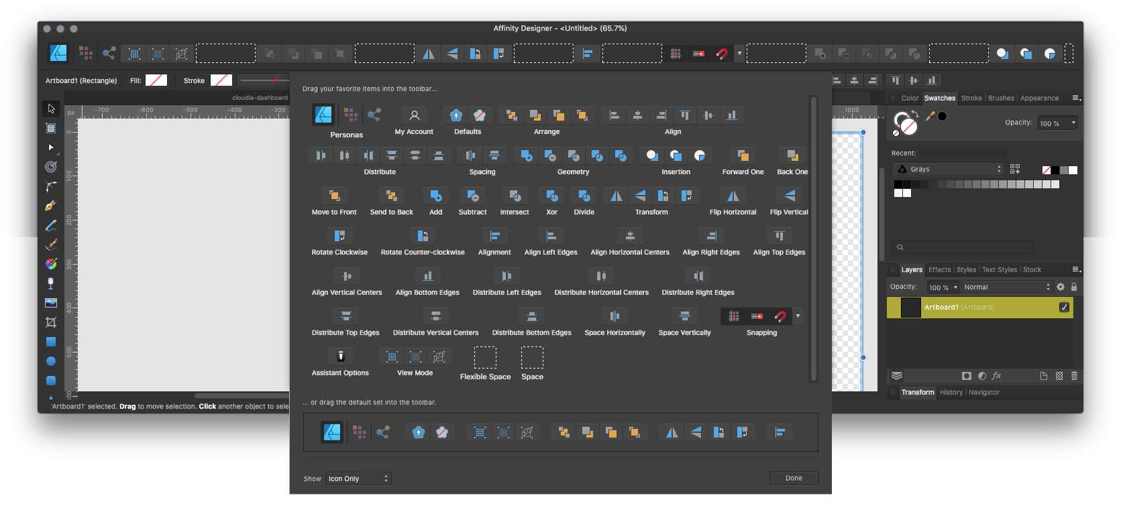Toggle the Snapping magnet in the main toolbar

point(722,54)
